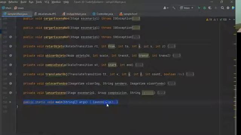Click gutter icon beside lanzarEscena
Screen dimensions: 241x135
pos(11,93)
